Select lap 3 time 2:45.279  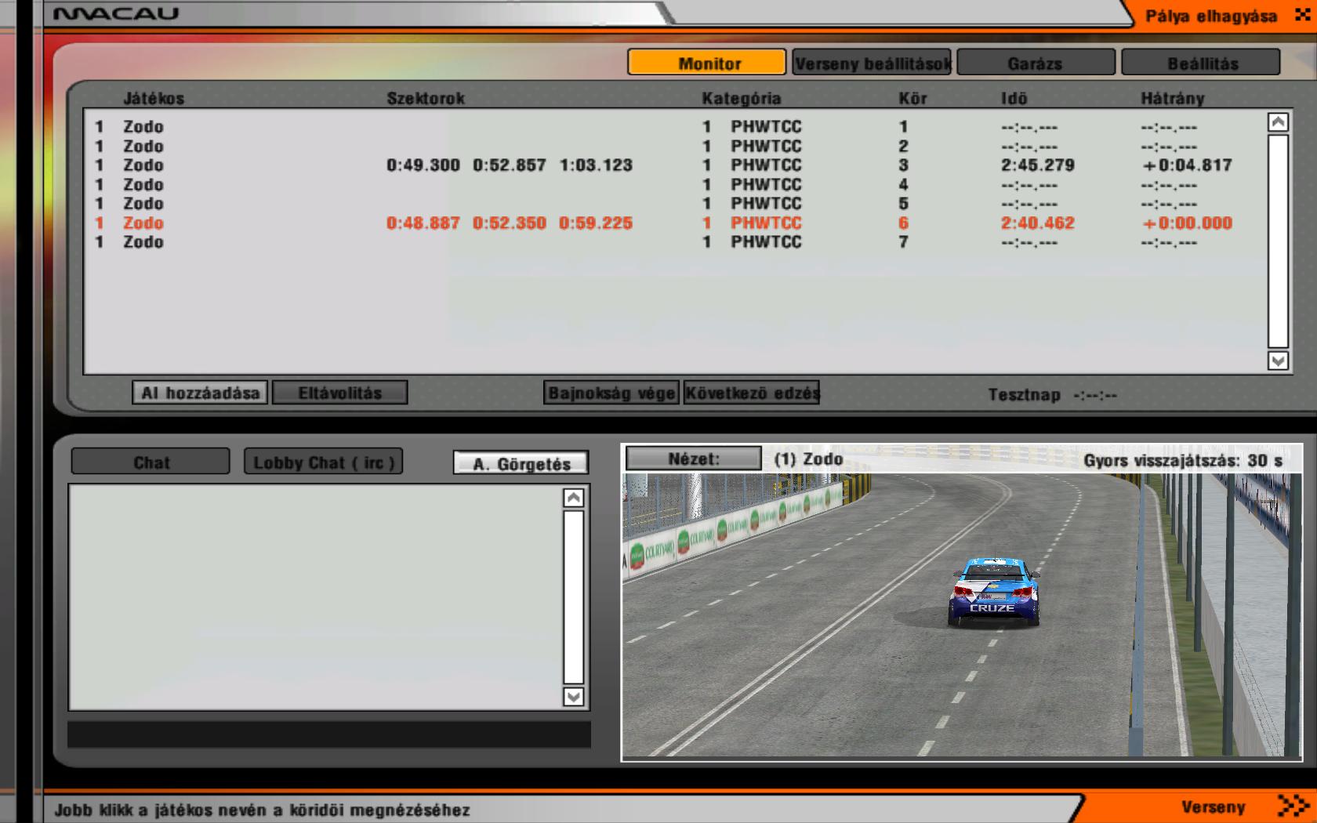[1037, 165]
